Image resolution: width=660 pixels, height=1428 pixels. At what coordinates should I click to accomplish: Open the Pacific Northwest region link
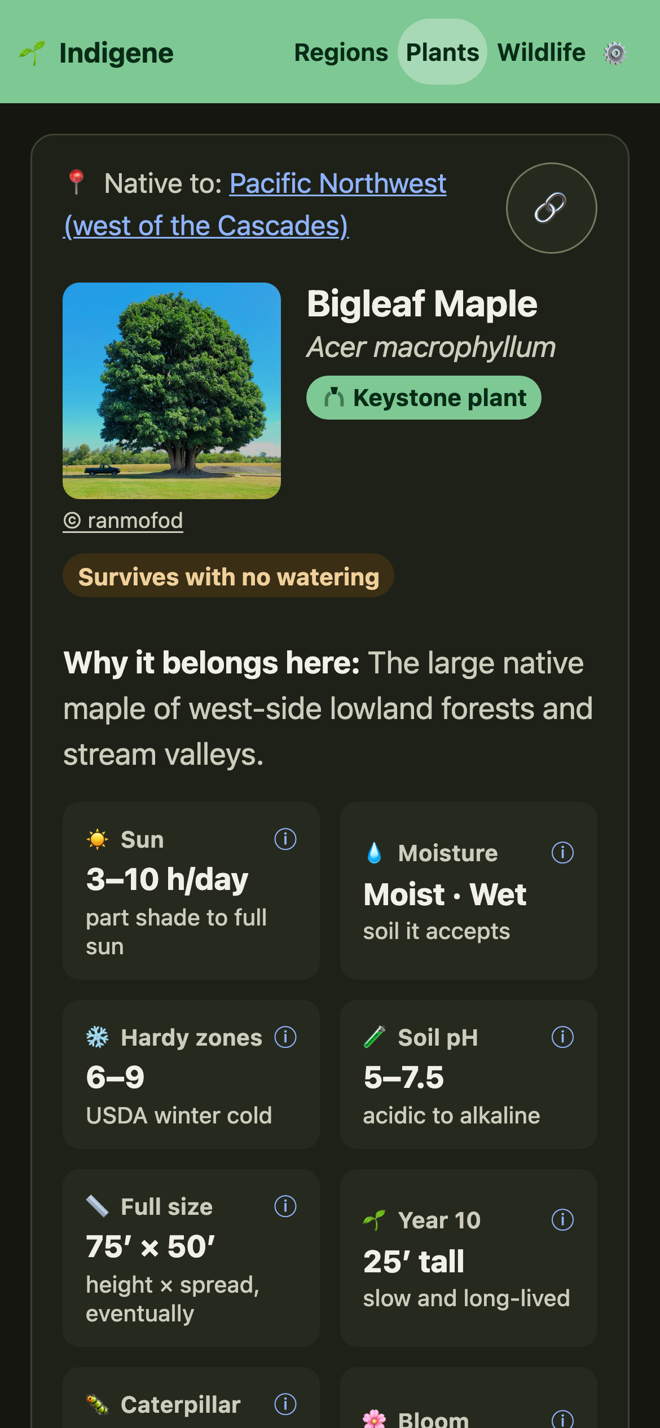tap(255, 205)
